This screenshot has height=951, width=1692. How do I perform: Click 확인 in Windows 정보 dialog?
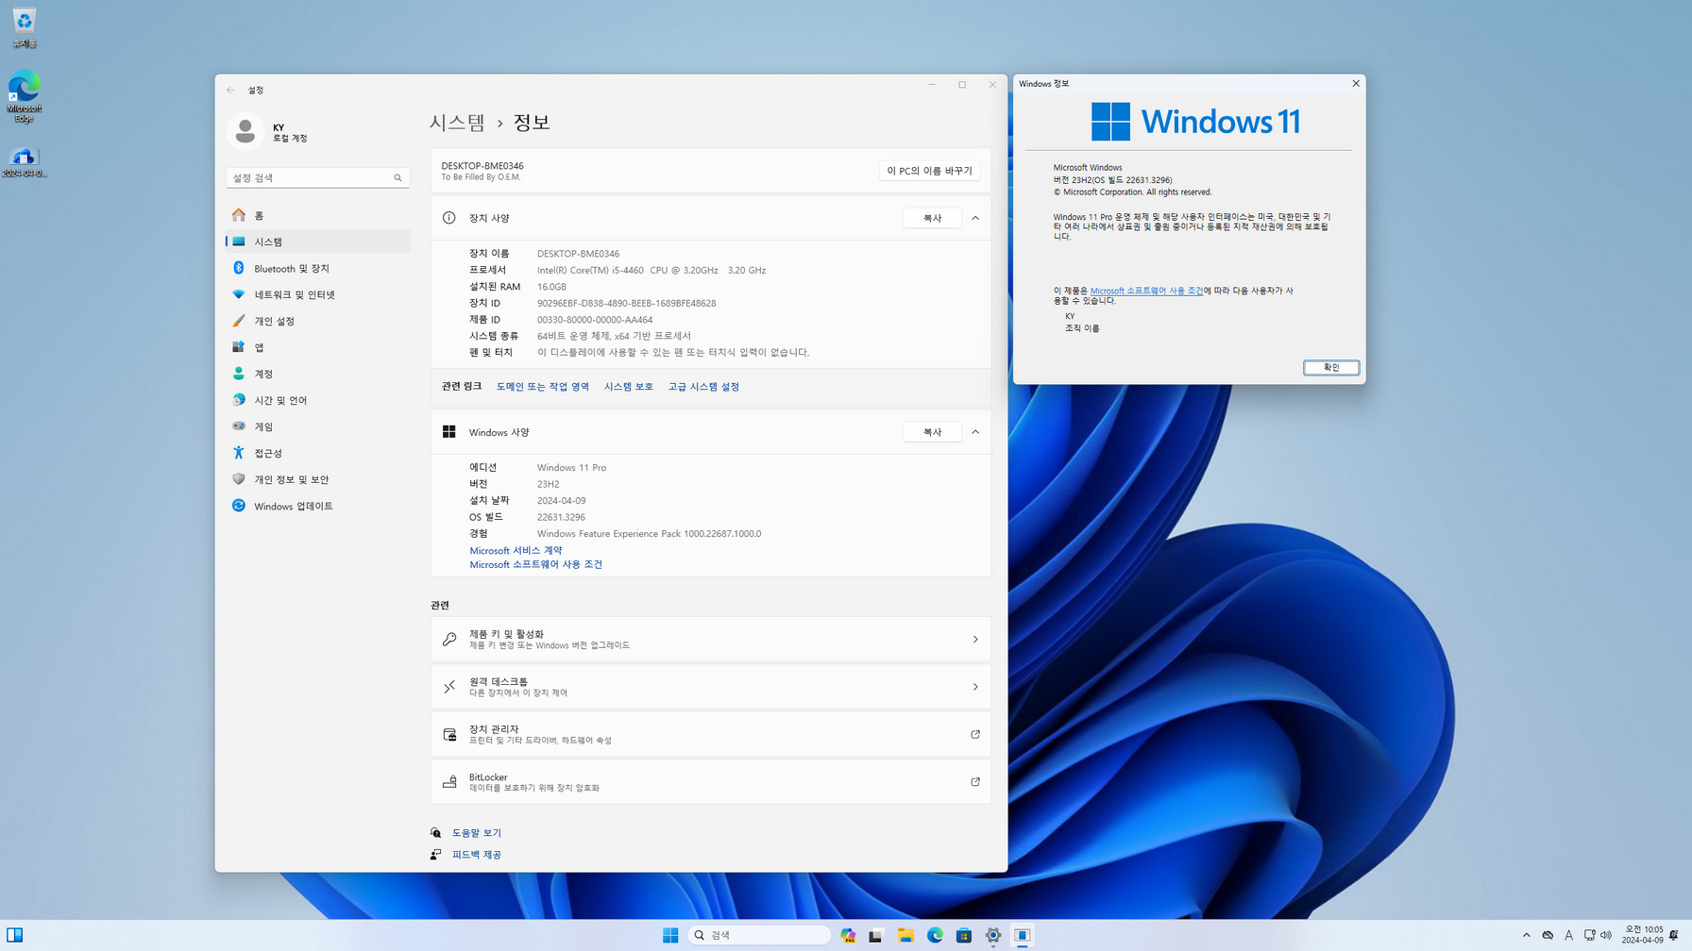coord(1331,368)
